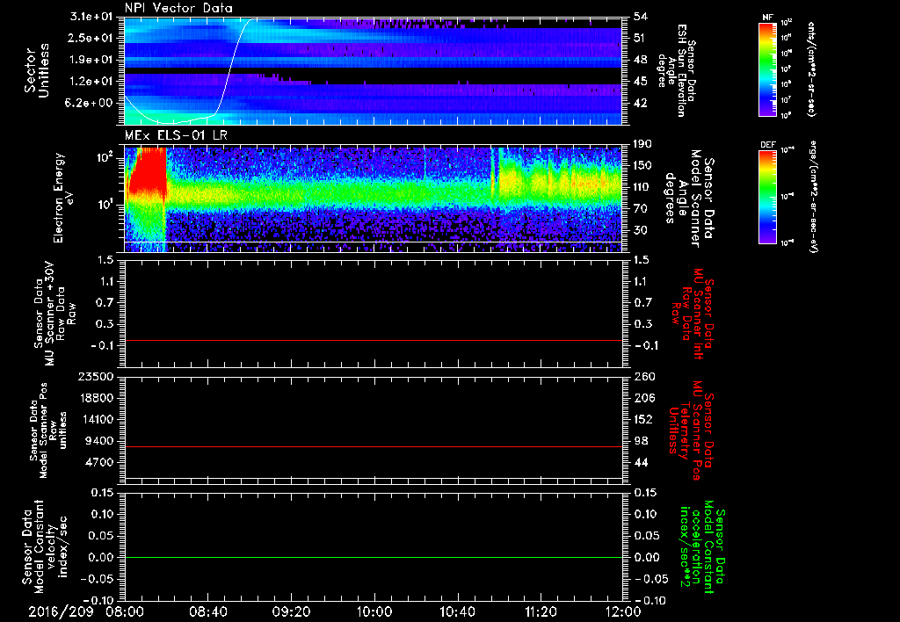900x622 pixels.
Task: Click the "cnts/(cm**2-sr-sec)" units label
Action: [811, 69]
